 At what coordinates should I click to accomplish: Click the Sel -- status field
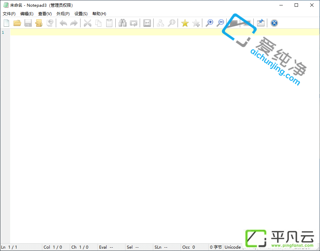pyautogui.click(x=139, y=247)
